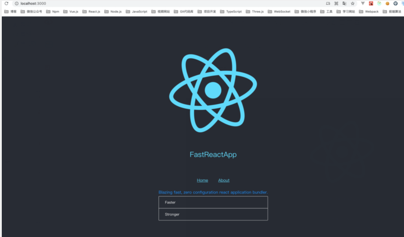Open the React.js bookmark folder
Image resolution: width=404 pixels, height=237 pixels.
91,12
